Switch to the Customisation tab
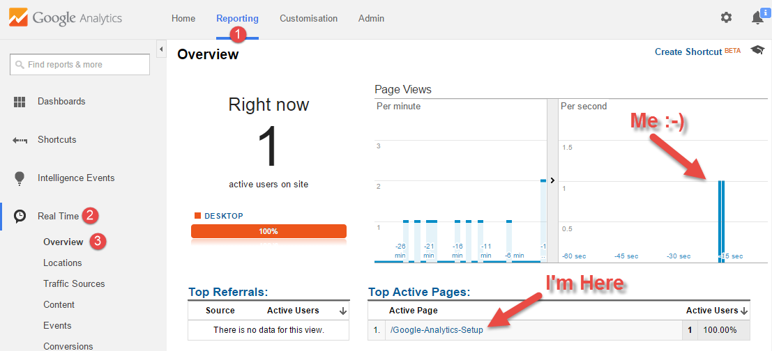 (x=309, y=19)
